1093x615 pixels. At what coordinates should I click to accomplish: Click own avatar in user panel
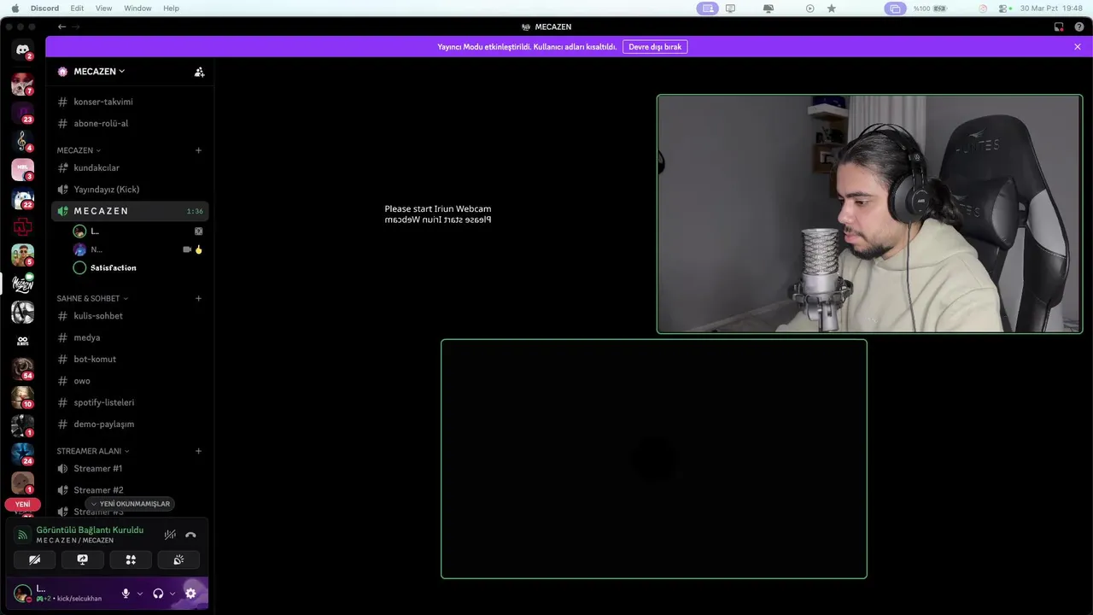[22, 593]
